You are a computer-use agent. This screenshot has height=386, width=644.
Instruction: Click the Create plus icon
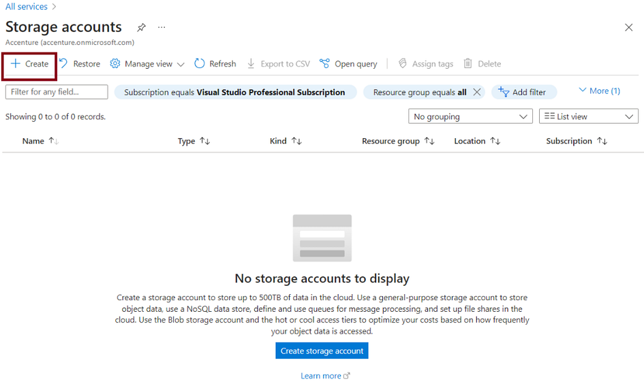(x=15, y=63)
